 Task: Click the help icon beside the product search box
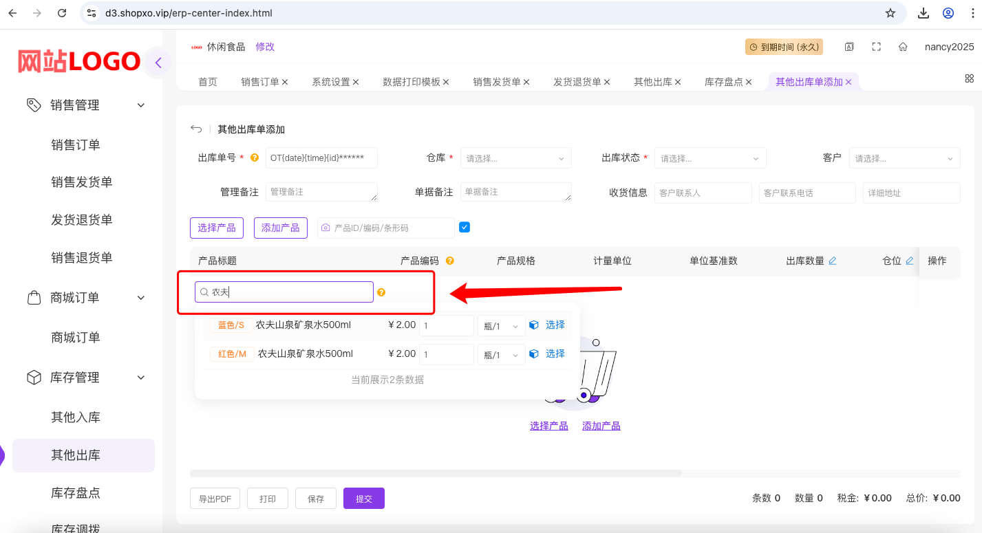[x=381, y=292]
